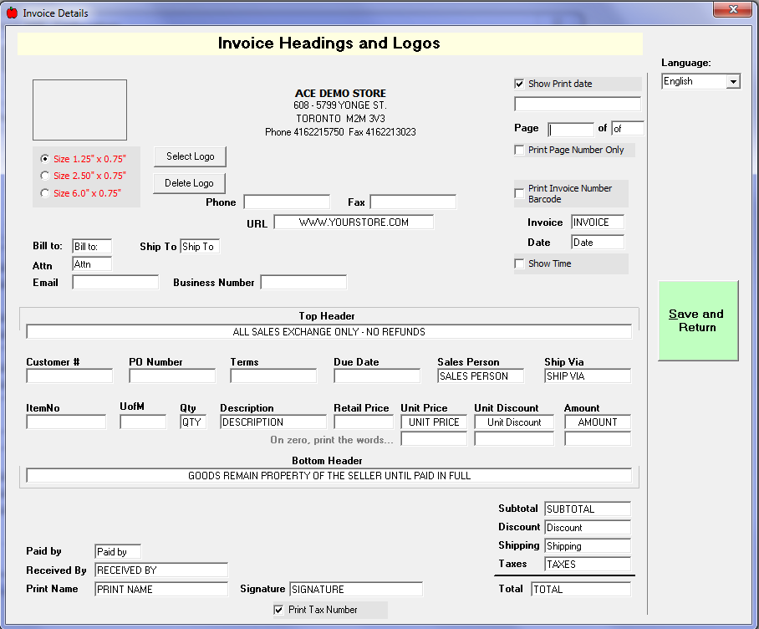The image size is (759, 629).
Task: Click the RECEIVED BY field
Action: pyautogui.click(x=161, y=570)
